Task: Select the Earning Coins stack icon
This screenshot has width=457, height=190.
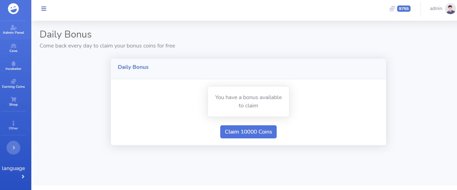Action: click(13, 81)
